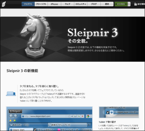Select the 既定のグループ (1) tab group
This screenshot has height=131, width=145.
pos(29,125)
